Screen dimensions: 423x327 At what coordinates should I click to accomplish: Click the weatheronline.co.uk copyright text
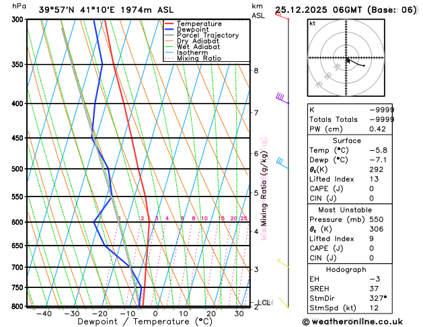click(x=352, y=322)
